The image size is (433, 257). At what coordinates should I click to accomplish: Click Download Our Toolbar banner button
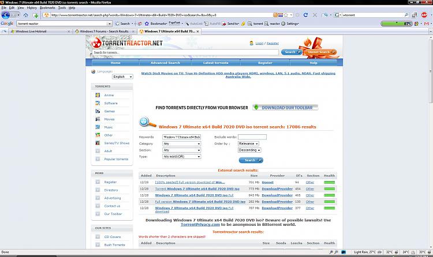pyautogui.click(x=285, y=108)
